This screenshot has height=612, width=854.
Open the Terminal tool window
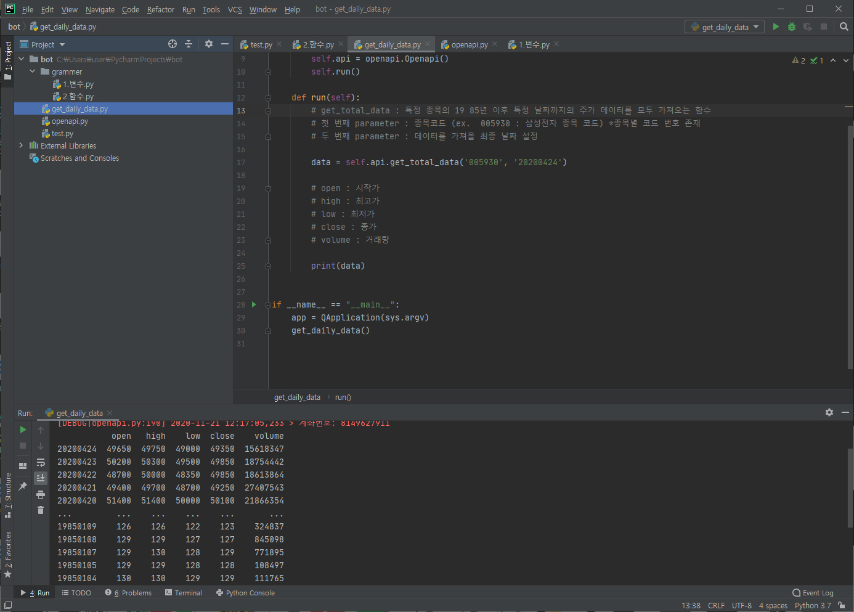point(184,593)
